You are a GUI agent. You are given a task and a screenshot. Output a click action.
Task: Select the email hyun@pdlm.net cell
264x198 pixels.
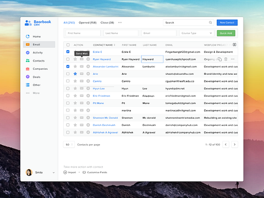(175, 89)
